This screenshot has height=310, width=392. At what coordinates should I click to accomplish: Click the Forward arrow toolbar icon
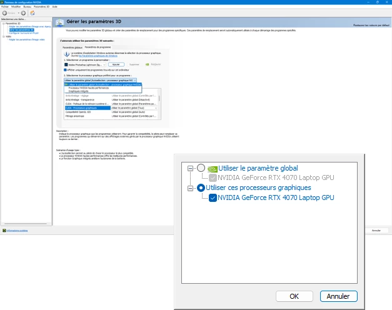[x=23, y=13]
